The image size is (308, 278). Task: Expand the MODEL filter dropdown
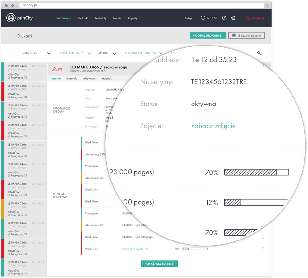tap(107, 53)
